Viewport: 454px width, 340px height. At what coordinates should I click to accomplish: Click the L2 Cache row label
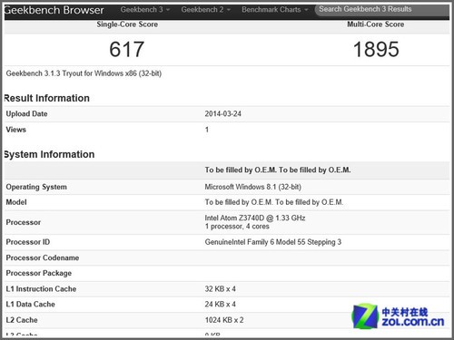pyautogui.click(x=22, y=320)
